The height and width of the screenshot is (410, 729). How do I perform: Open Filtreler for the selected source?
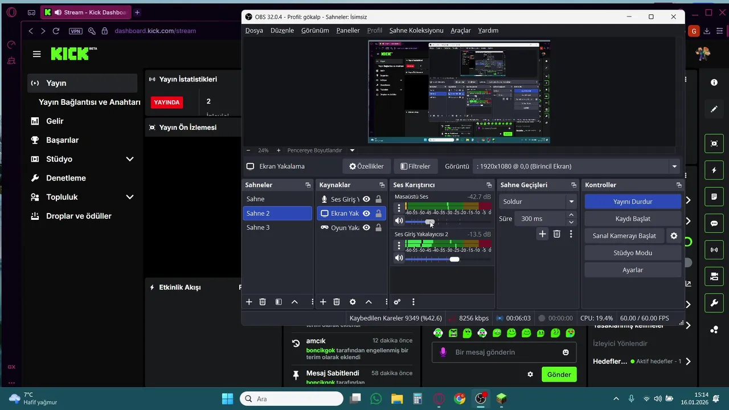(x=415, y=166)
